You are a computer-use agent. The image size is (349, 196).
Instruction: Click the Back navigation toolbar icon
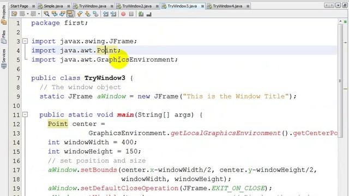(x=22, y=14)
